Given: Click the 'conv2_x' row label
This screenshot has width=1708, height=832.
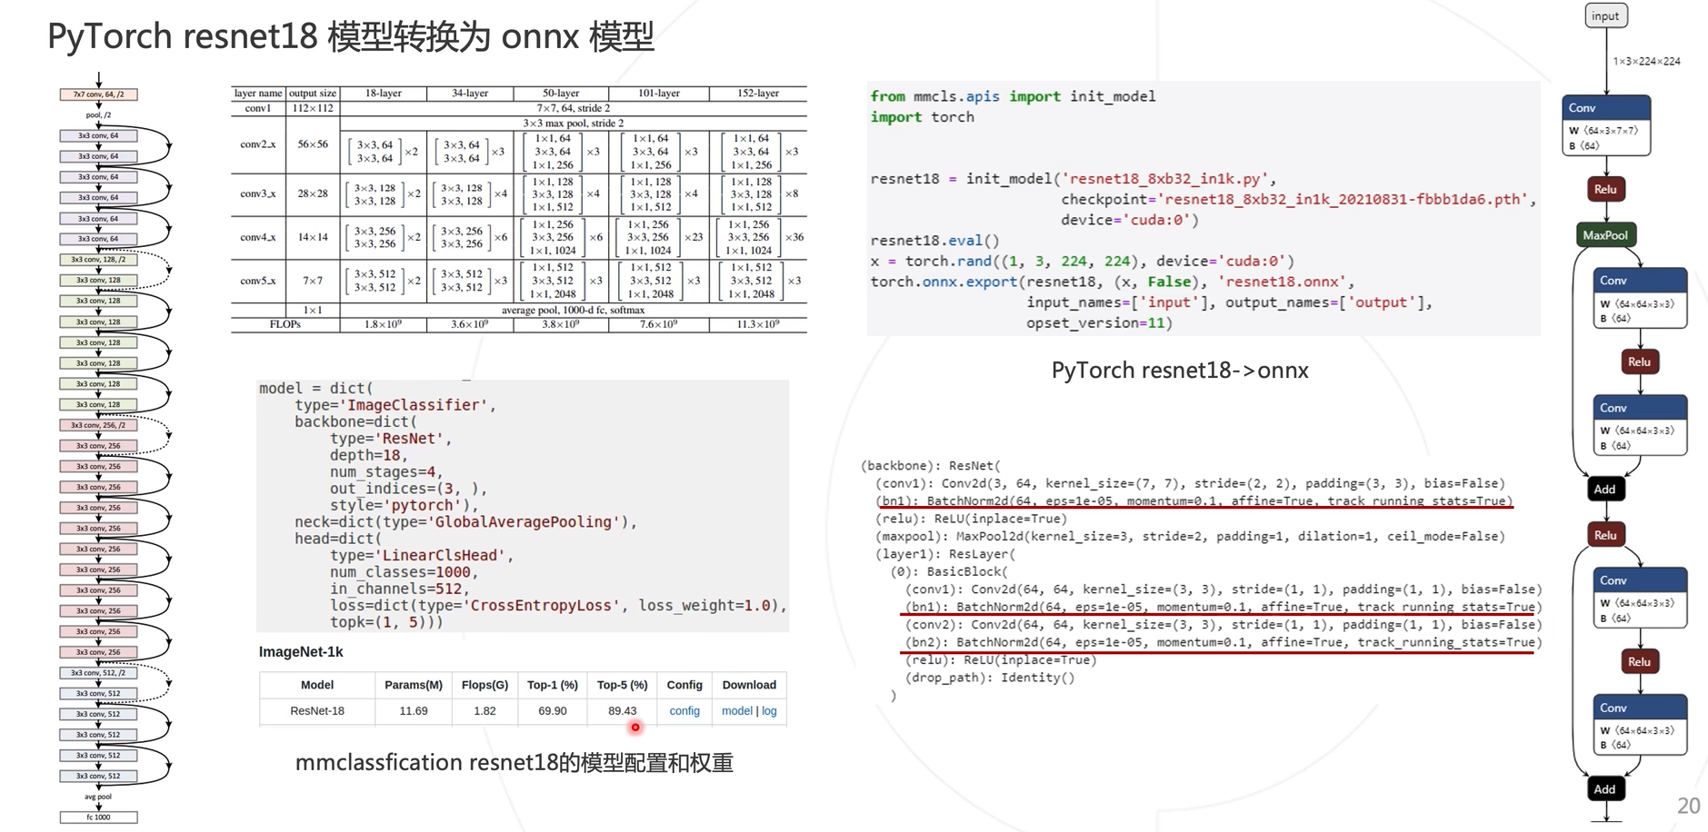Looking at the screenshot, I should (x=258, y=144).
